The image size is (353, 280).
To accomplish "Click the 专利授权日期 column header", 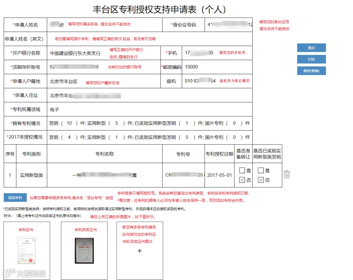I will (x=220, y=154).
